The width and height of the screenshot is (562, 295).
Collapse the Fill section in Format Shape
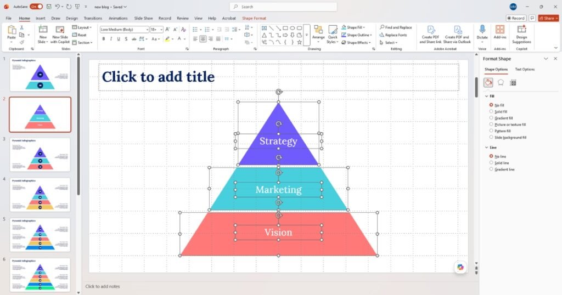point(487,96)
